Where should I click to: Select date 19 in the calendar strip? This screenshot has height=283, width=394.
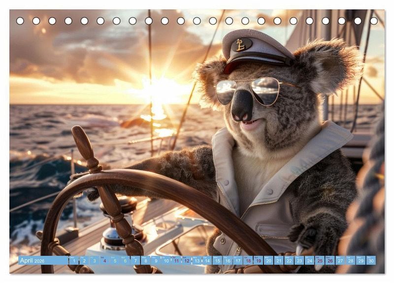coord(259,260)
